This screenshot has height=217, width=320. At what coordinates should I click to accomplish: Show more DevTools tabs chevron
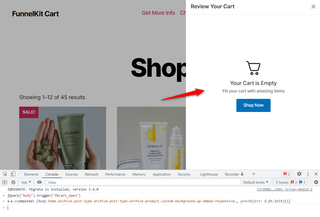(x=254, y=174)
